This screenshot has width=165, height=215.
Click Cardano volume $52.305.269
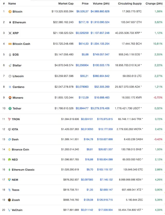pyautogui.click(x=102, y=87)
